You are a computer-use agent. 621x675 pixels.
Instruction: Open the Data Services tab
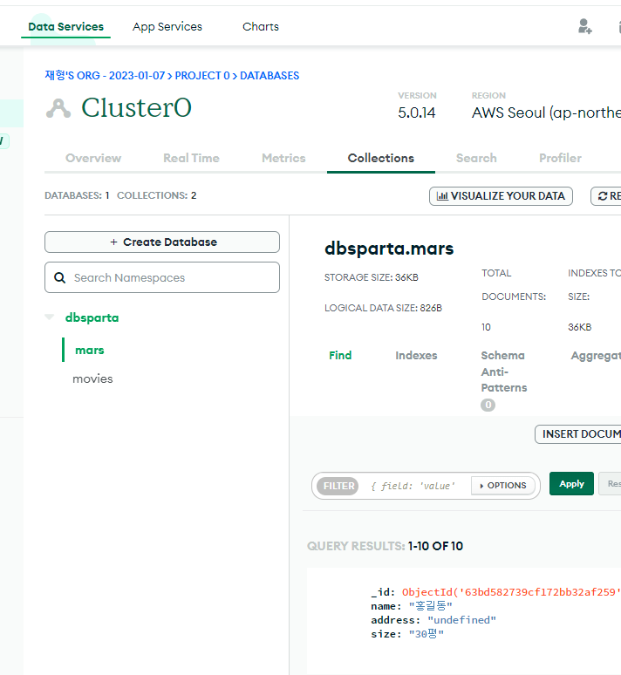click(66, 27)
